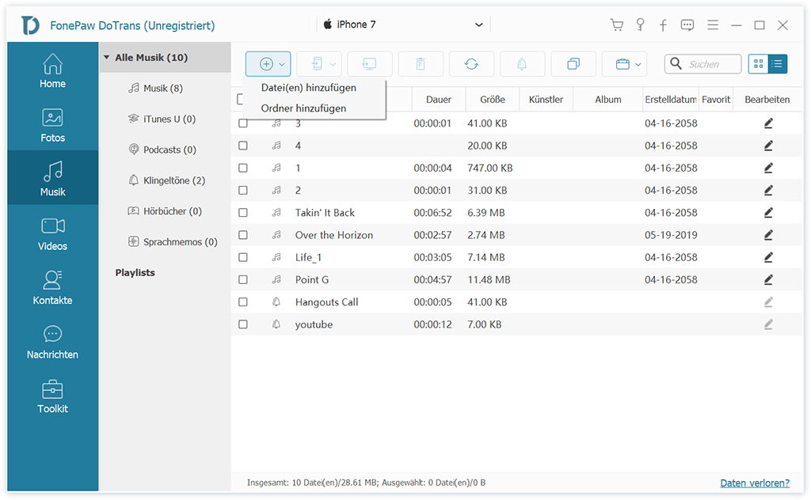Click the export to PC toolbar icon
The height and width of the screenshot is (500, 811).
coord(369,64)
